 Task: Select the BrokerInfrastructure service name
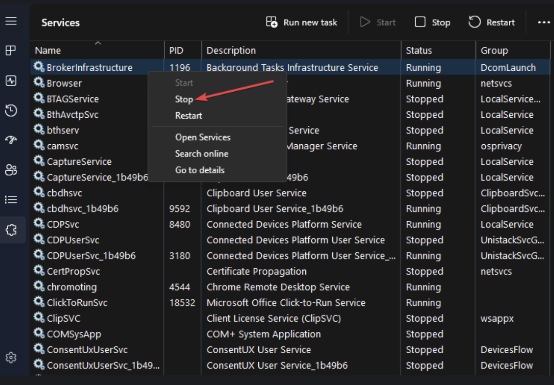90,68
